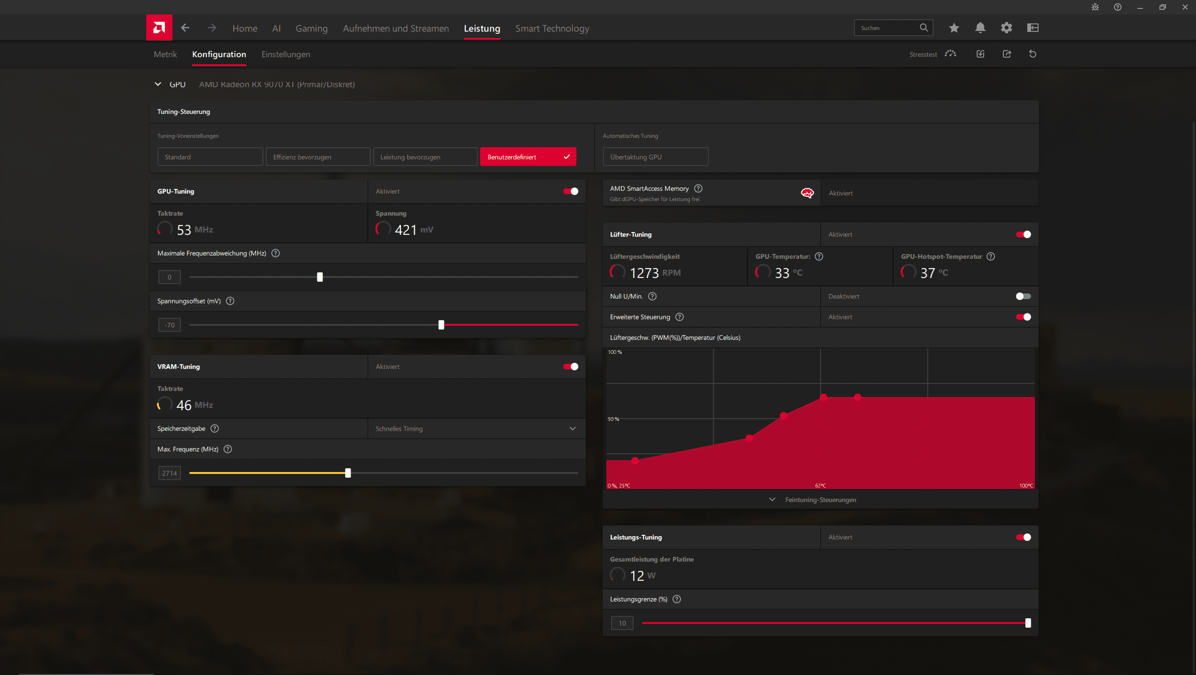Click Übertaktung GPU automatic tuning
This screenshot has width=1196, height=675.
[656, 157]
